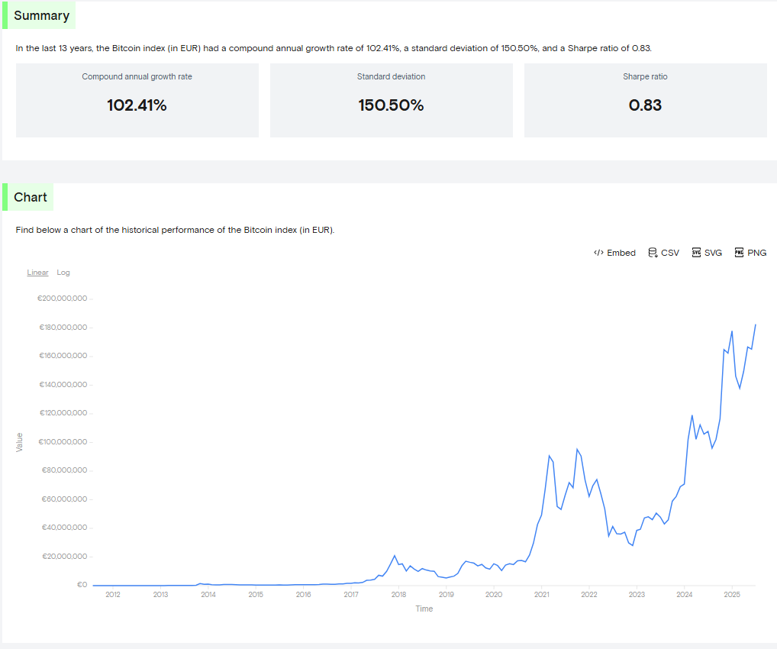Click the 102.41% growth rate value
Screen dimensions: 777x649
[x=137, y=105]
